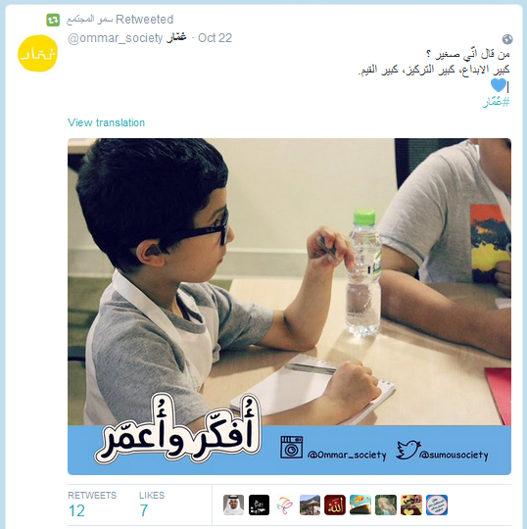
Task: Click the Twitter bird icon in the banner
Action: [x=408, y=450]
